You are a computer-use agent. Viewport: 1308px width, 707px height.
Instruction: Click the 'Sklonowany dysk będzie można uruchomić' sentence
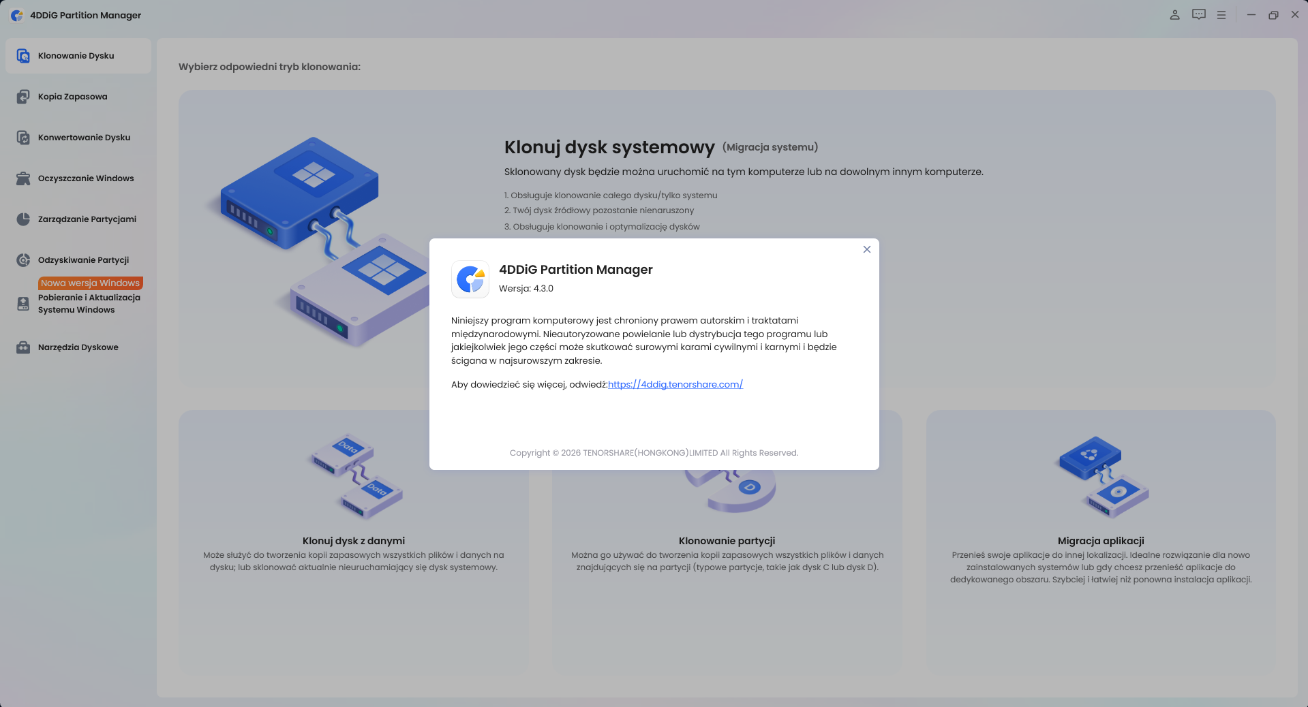coord(744,172)
